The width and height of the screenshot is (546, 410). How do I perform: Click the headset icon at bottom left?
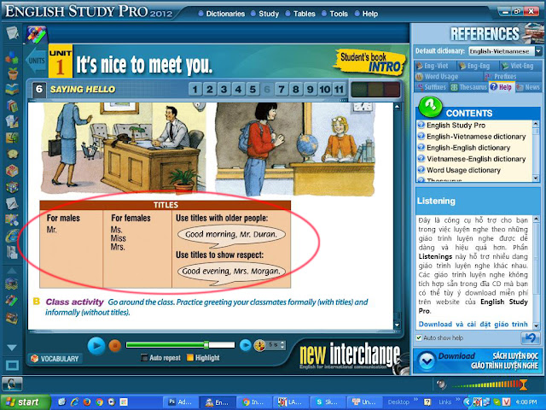pyautogui.click(x=12, y=384)
